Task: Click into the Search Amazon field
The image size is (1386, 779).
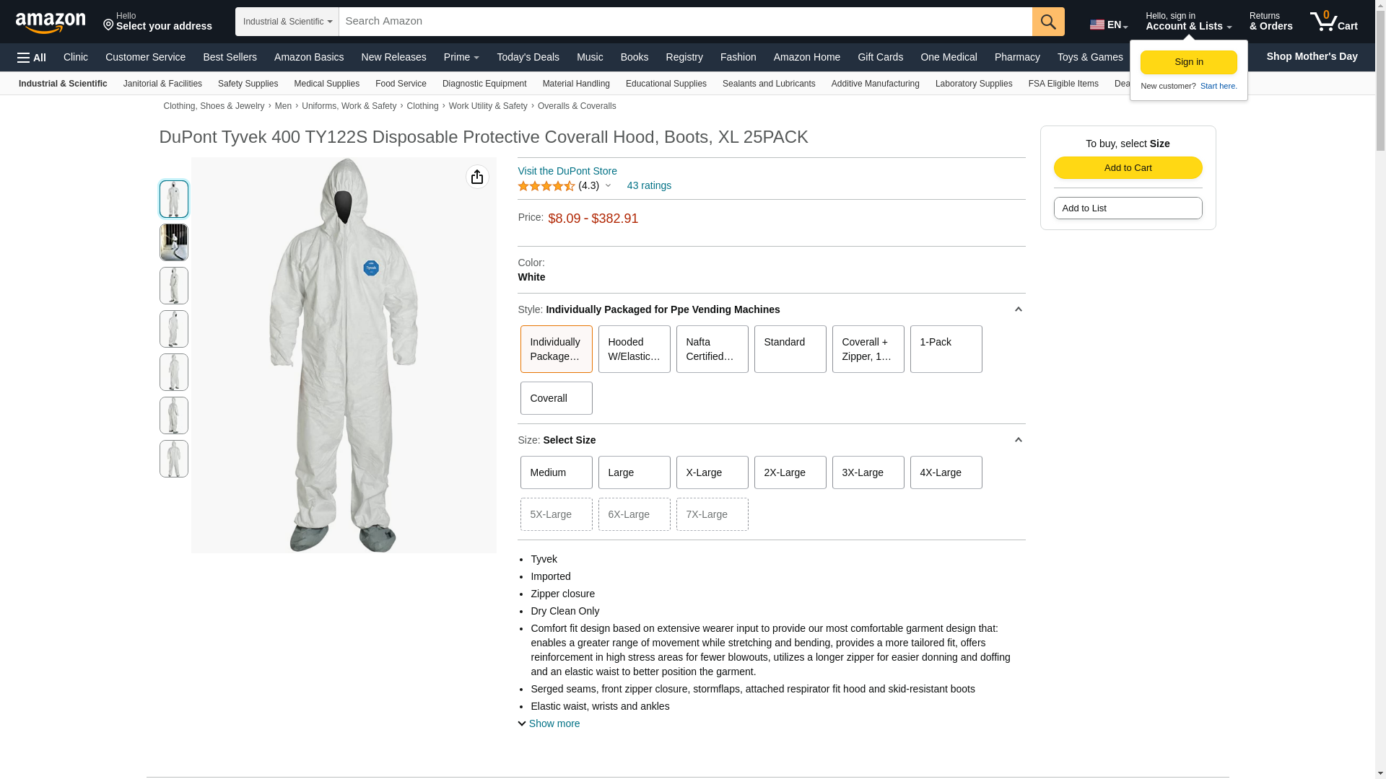Action: [x=684, y=22]
